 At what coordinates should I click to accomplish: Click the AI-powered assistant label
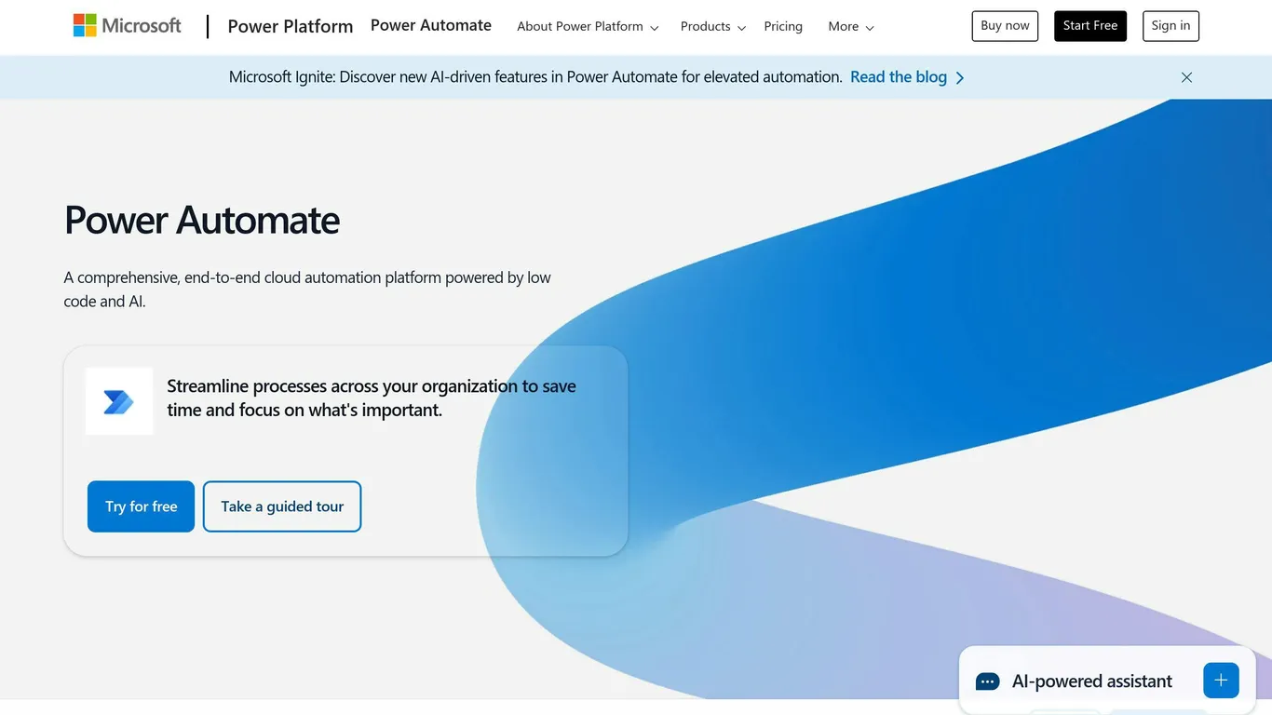1092,681
